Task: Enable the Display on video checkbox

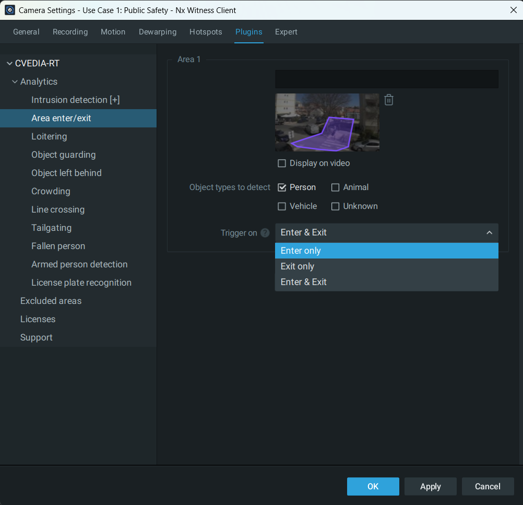Action: pos(282,163)
